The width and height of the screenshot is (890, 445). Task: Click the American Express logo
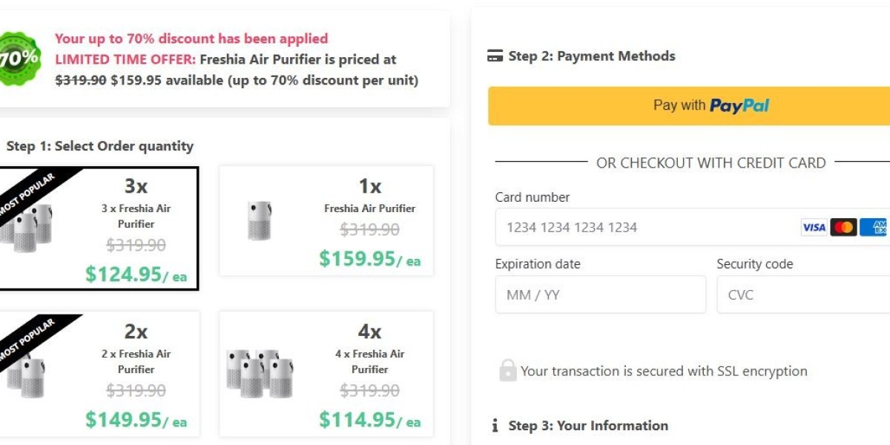pyautogui.click(x=875, y=228)
